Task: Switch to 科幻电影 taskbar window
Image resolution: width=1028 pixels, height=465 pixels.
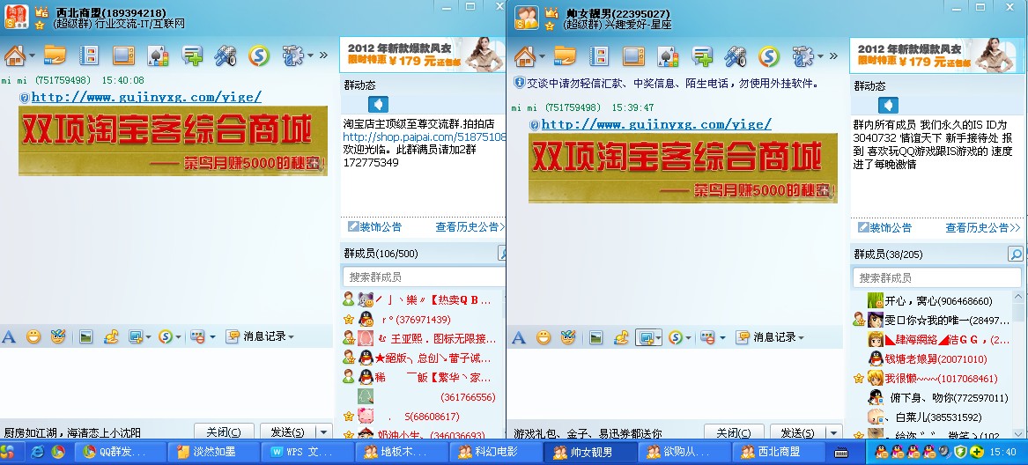Action: (495, 452)
